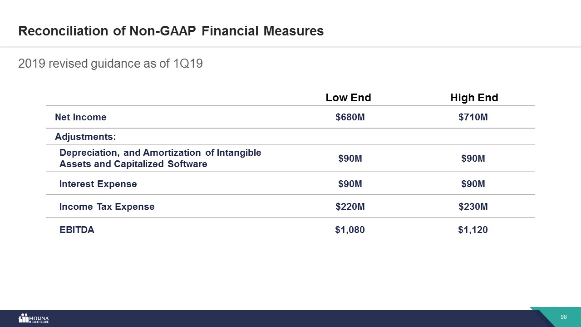Select the Net Income row label
Viewport: 581px width, 327px height.
pos(81,117)
